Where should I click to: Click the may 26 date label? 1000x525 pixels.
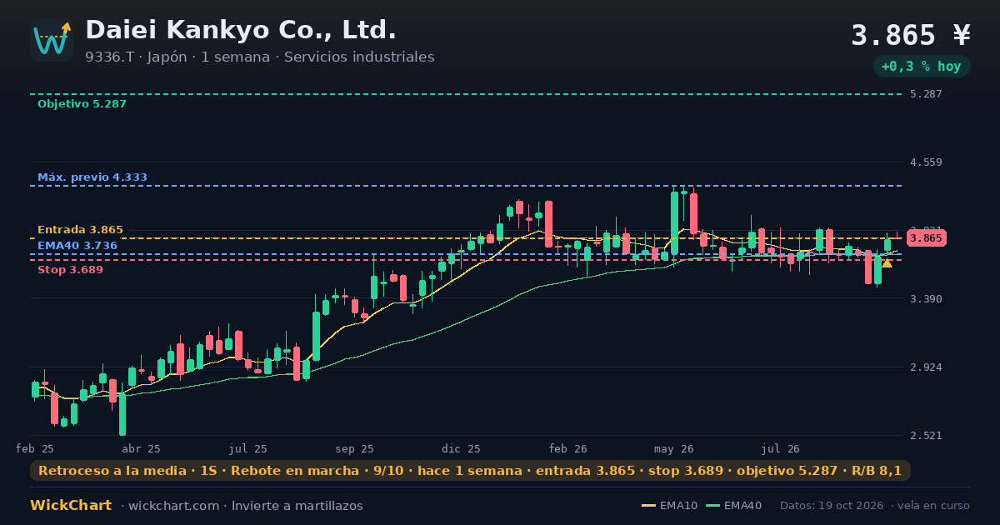click(x=675, y=448)
